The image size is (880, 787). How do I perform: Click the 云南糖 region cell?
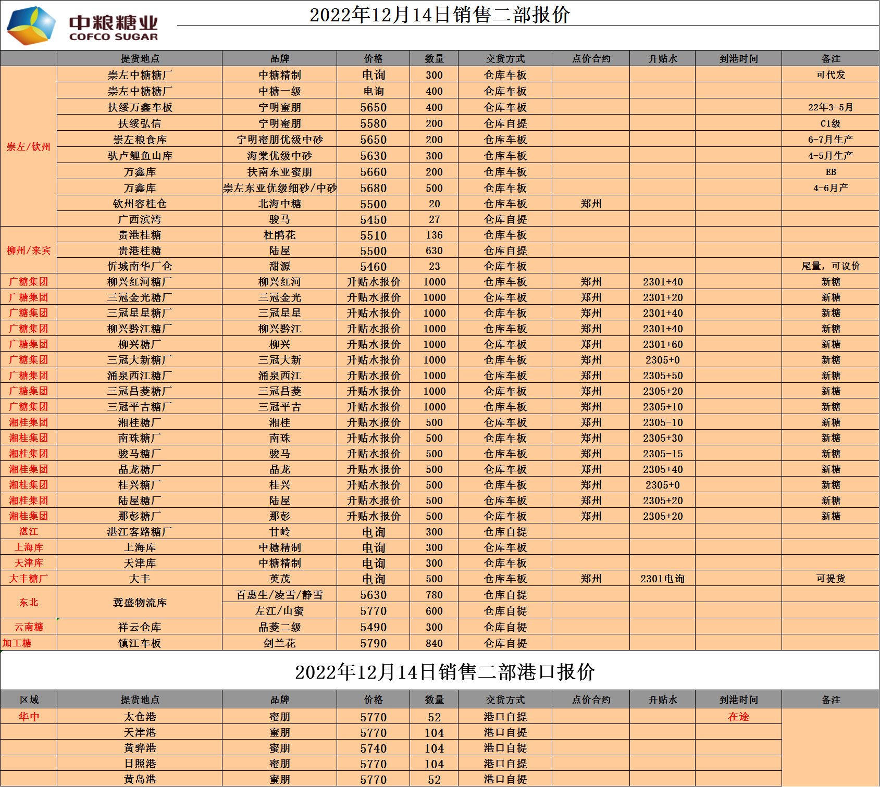coord(29,627)
